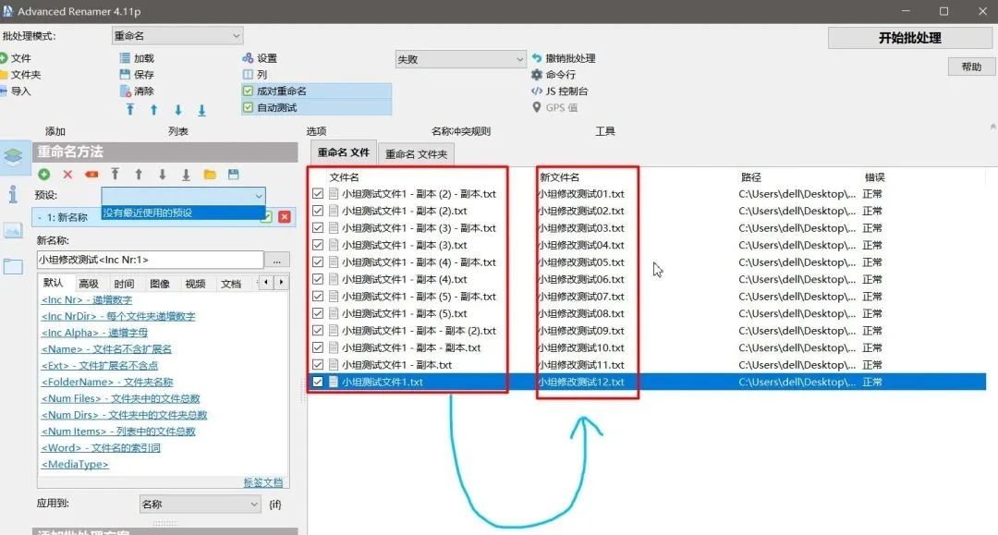This screenshot has width=998, height=535.
Task: Add a new rename method (green plus)
Action: pos(44,175)
